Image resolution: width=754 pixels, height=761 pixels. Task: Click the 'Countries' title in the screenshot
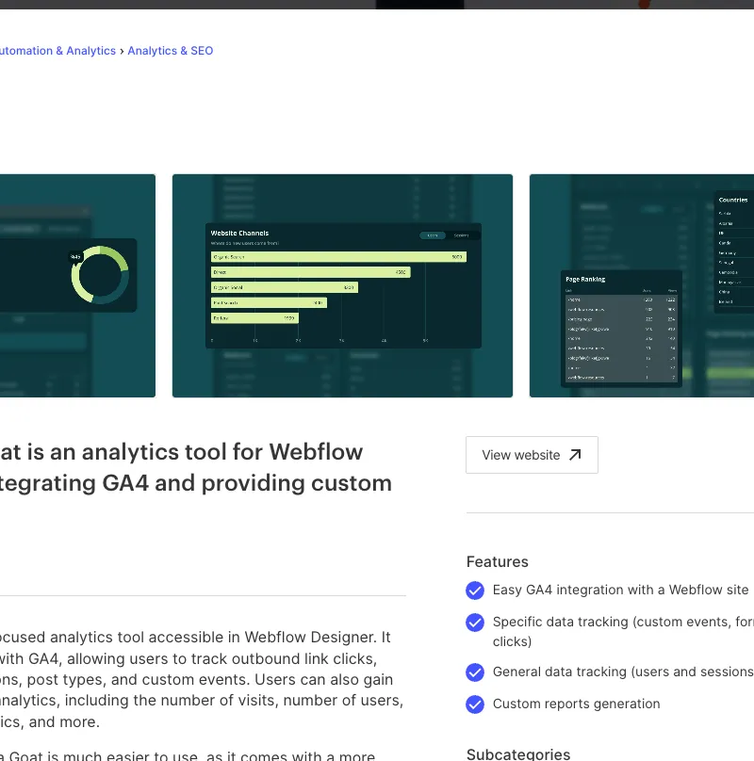click(733, 200)
